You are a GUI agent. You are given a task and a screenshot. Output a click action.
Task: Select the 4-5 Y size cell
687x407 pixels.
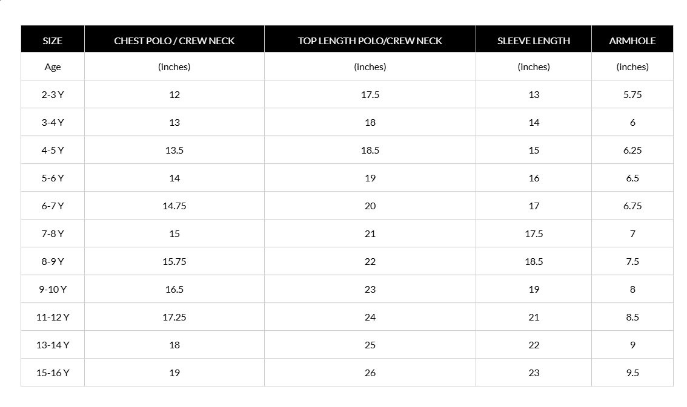click(53, 151)
